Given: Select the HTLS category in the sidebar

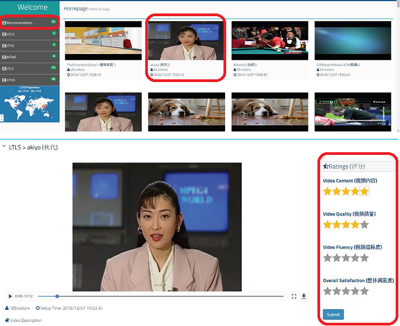Looking at the screenshot, I should [x=11, y=34].
